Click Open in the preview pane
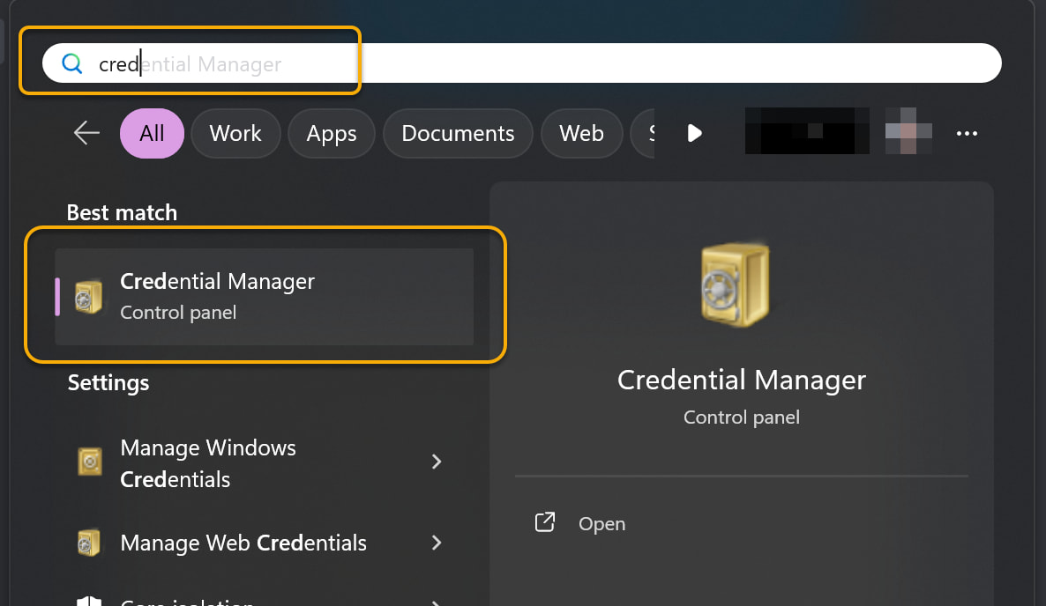This screenshot has height=606, width=1046. [601, 524]
